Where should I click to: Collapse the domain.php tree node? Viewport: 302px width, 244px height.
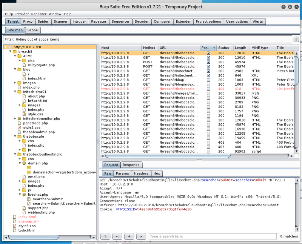coord(19,163)
